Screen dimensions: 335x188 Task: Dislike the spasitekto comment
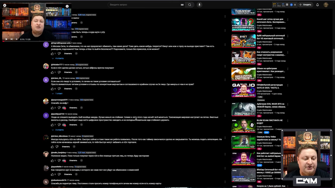[x=59, y=174]
